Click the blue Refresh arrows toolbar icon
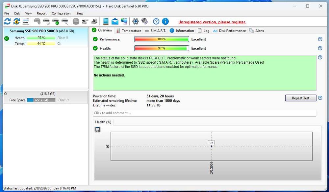The height and width of the screenshot is (192, 329). pos(7,21)
